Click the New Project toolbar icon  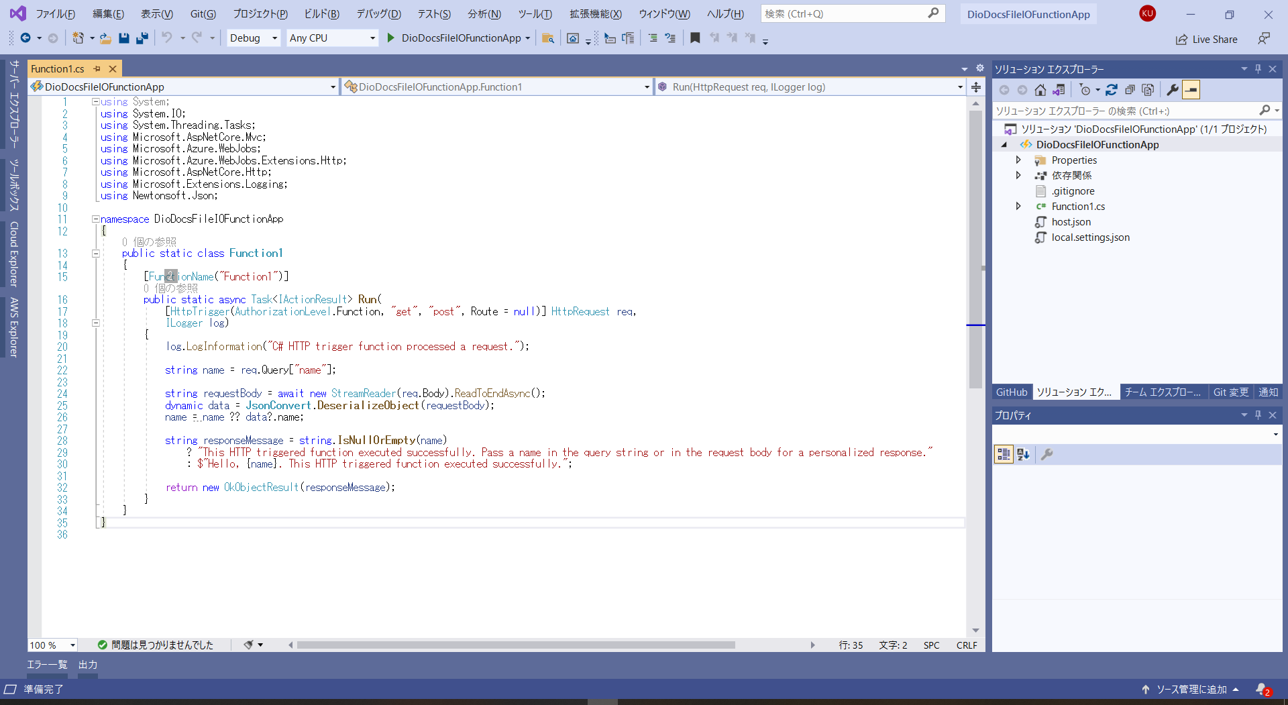coord(78,38)
